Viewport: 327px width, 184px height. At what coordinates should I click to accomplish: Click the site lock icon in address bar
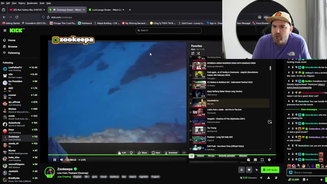coord(48,17)
